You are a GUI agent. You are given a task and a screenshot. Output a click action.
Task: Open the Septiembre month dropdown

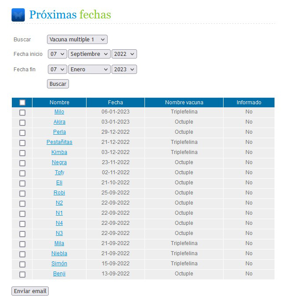(x=89, y=54)
